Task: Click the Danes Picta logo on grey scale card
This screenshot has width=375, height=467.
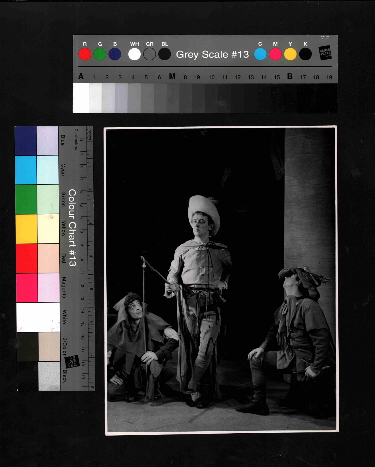Action: click(325, 53)
